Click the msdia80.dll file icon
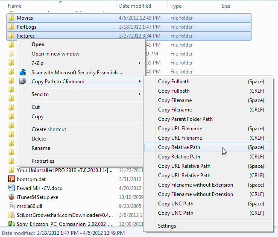278x237 pixels. (12, 206)
